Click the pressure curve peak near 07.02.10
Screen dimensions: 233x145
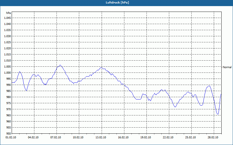tap(60, 65)
